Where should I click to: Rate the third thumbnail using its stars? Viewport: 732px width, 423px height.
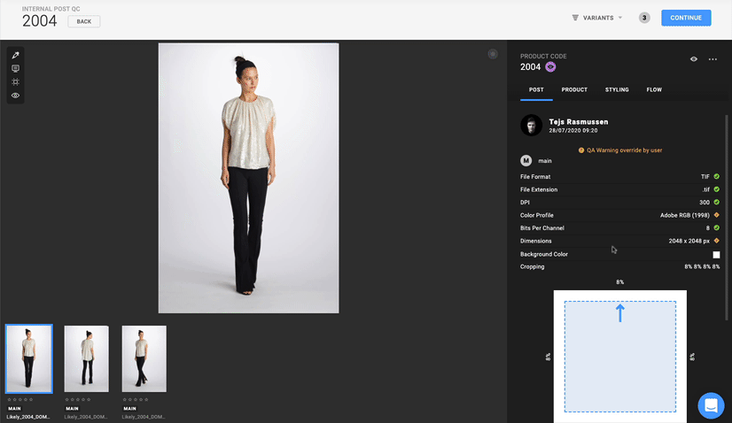click(136, 400)
